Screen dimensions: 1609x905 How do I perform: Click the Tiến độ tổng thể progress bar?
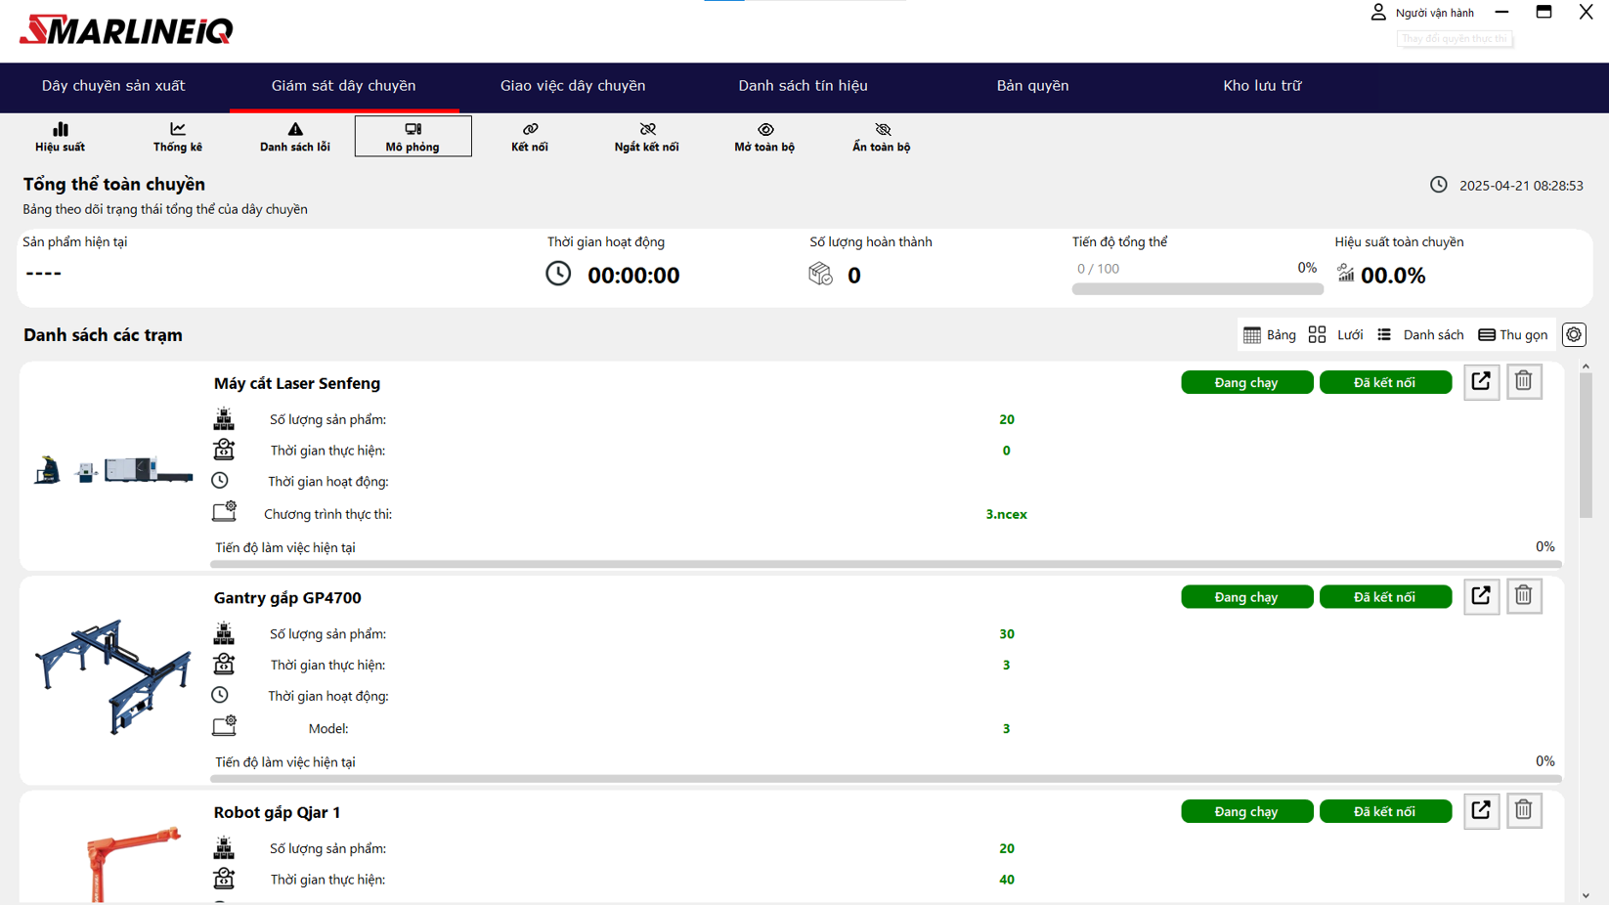click(1197, 289)
